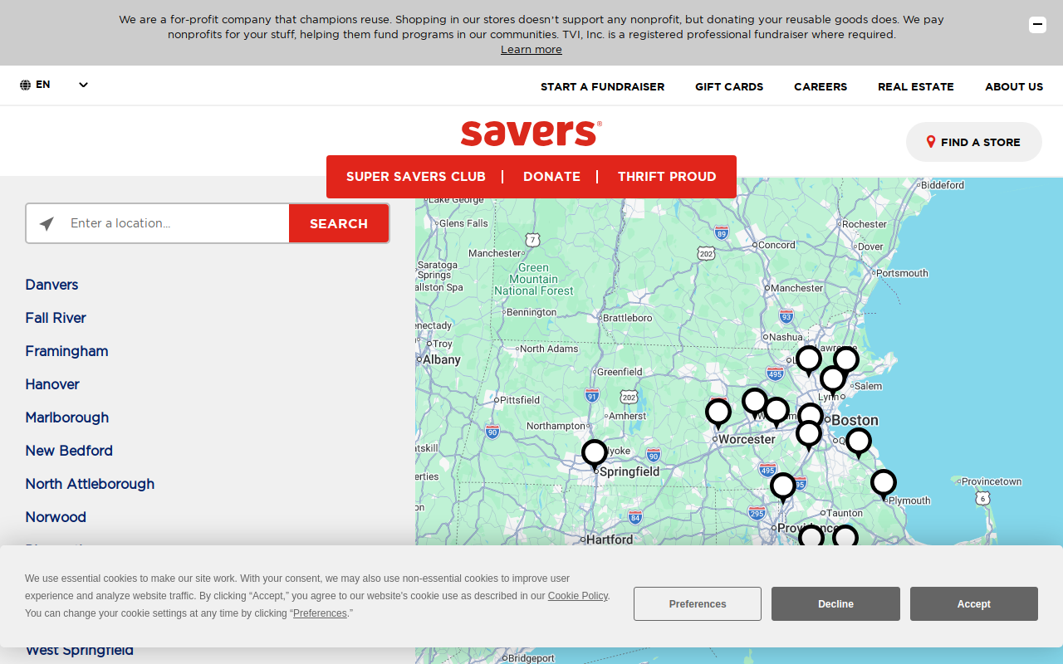Select the map pin near Worcester
The height and width of the screenshot is (664, 1063).
(x=718, y=413)
